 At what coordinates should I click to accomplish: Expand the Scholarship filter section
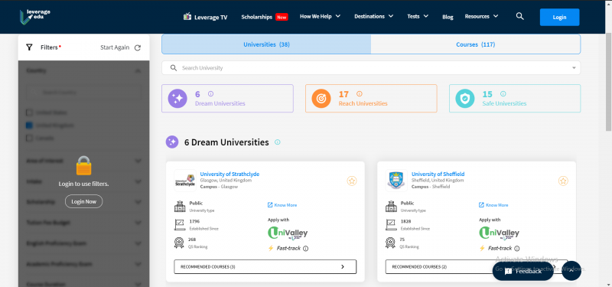click(x=138, y=202)
